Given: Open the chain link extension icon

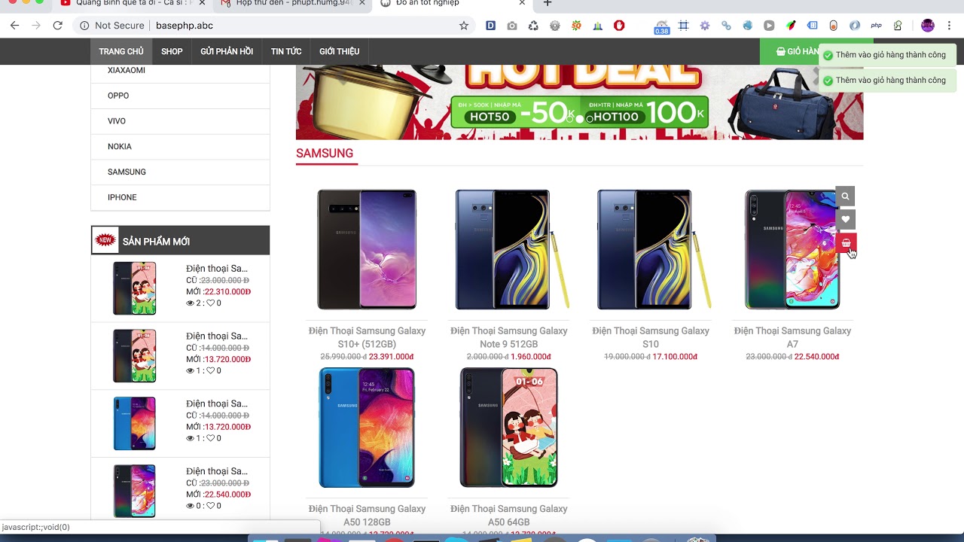Looking at the screenshot, I should 726,26.
